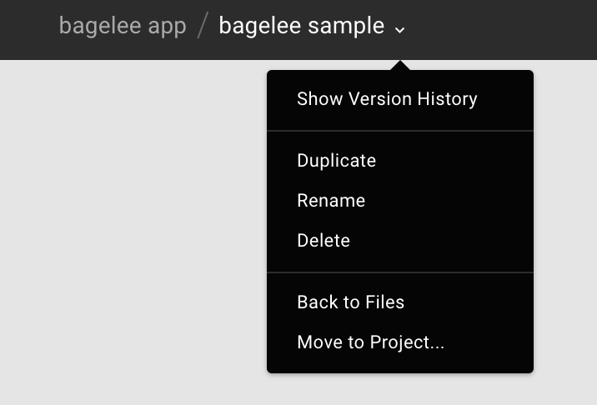Click the bagelee sample file title
Viewport: 597px width, 405px height.
(x=302, y=27)
